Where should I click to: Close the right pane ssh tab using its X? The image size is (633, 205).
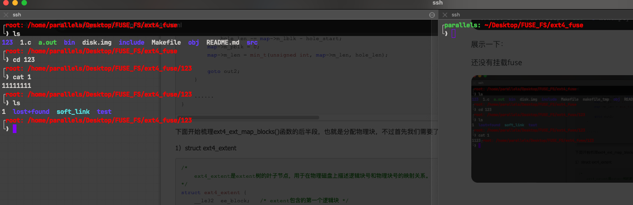pyautogui.click(x=444, y=15)
